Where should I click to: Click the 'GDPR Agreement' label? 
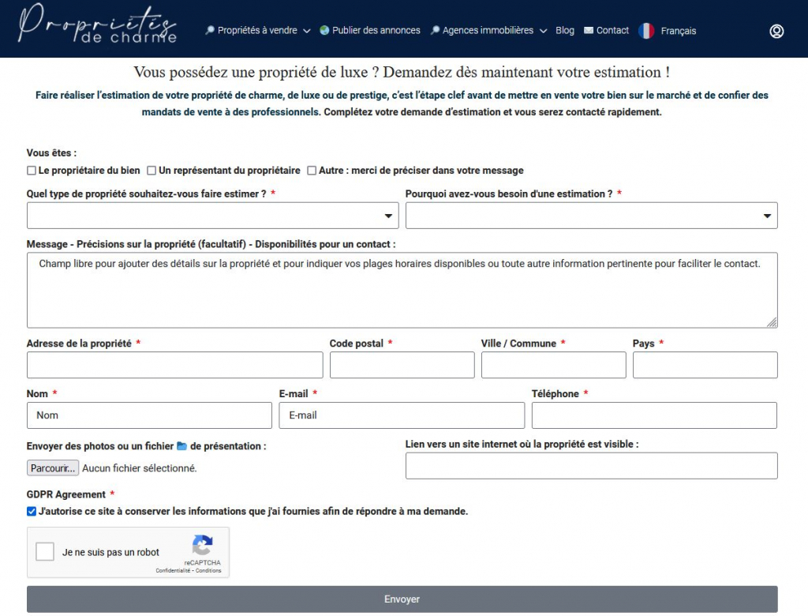(66, 494)
